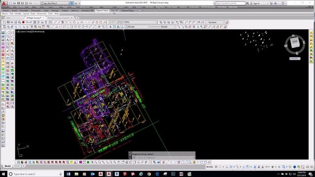Image resolution: width=315 pixels, height=177 pixels.
Task: Click the New icon in Quick Access toolbar
Action: tap(10, 3)
